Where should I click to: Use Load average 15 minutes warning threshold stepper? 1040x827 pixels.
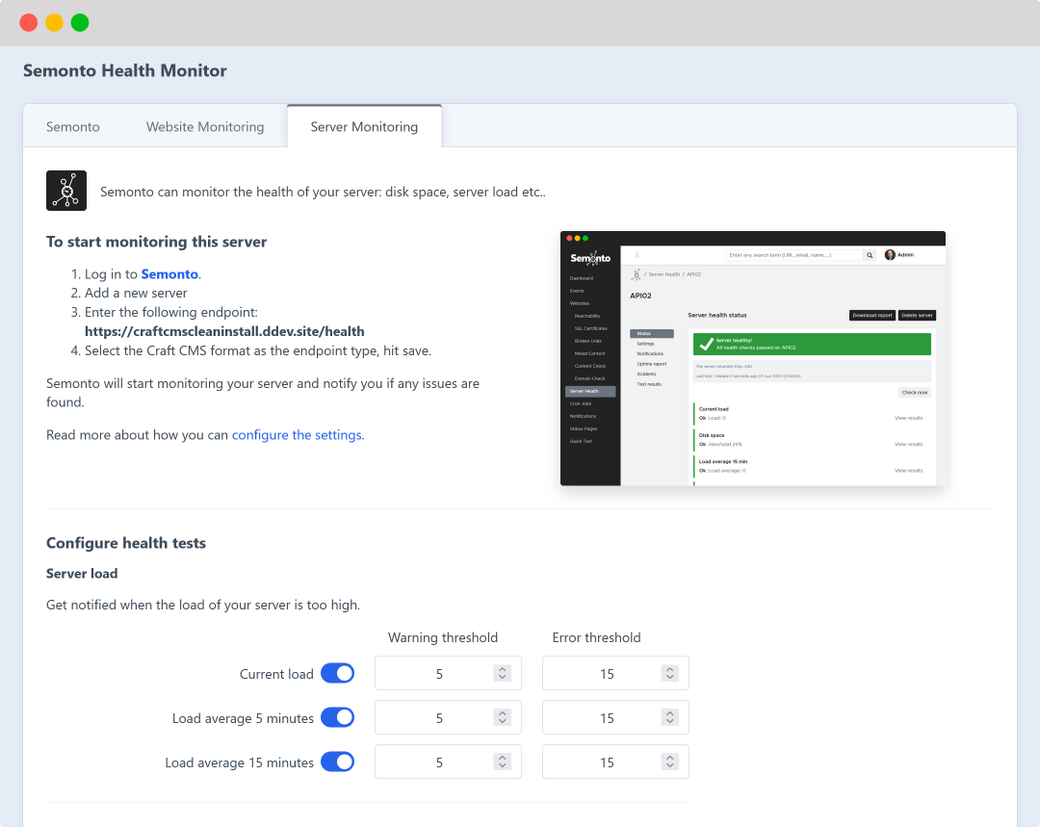click(503, 762)
